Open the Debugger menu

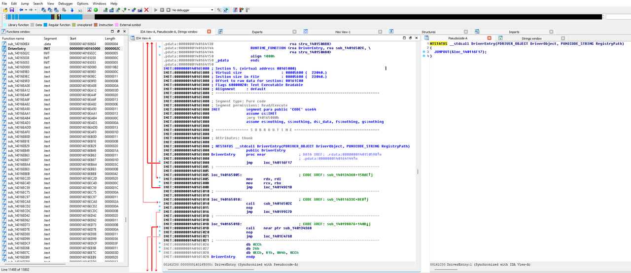[x=66, y=3]
